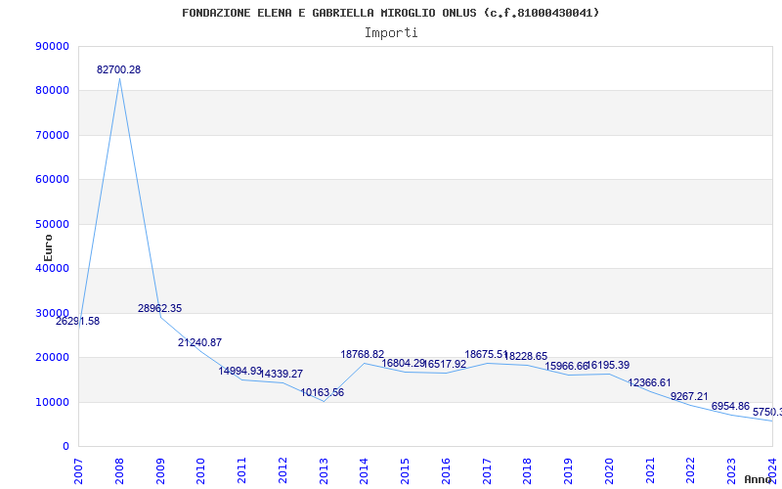Viewport: 782px width, 489px height.
Task: Click x-axis year 2014
Action: point(364,471)
